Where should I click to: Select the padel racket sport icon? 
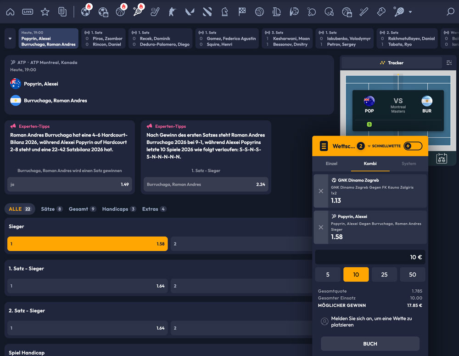coord(399,12)
